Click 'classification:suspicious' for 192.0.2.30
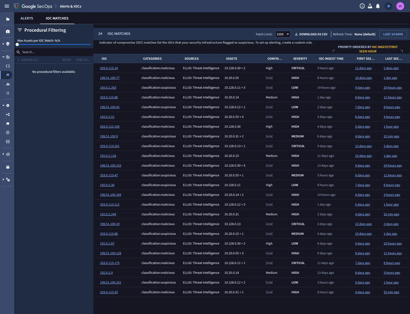410x314 pixels. [x=159, y=185]
